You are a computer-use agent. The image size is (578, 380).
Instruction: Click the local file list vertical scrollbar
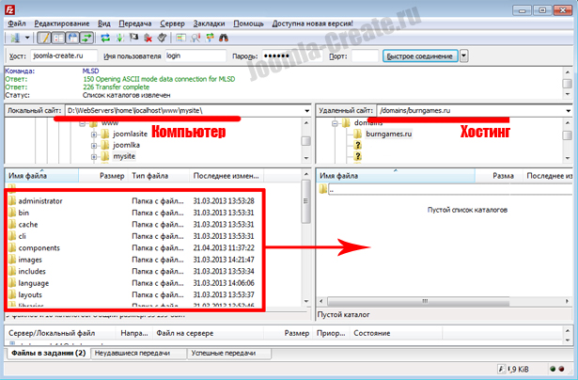[306, 245]
